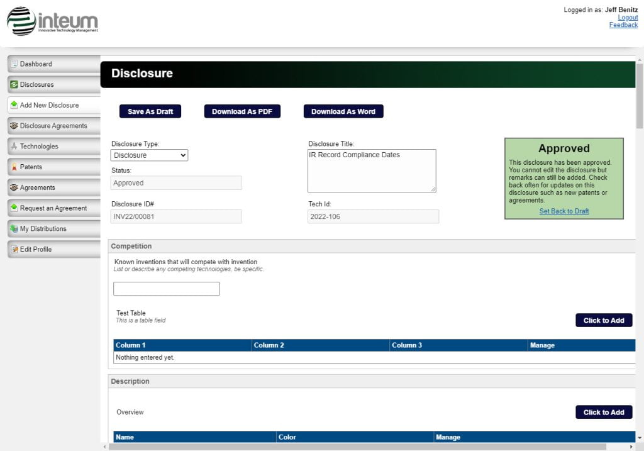Click inside the Disclosure Title text box

(x=372, y=170)
